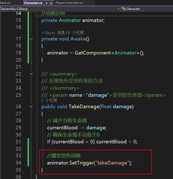The height and width of the screenshot is (179, 173).
Task: Collapse the summary comment at line 22
Action: (x=31, y=74)
